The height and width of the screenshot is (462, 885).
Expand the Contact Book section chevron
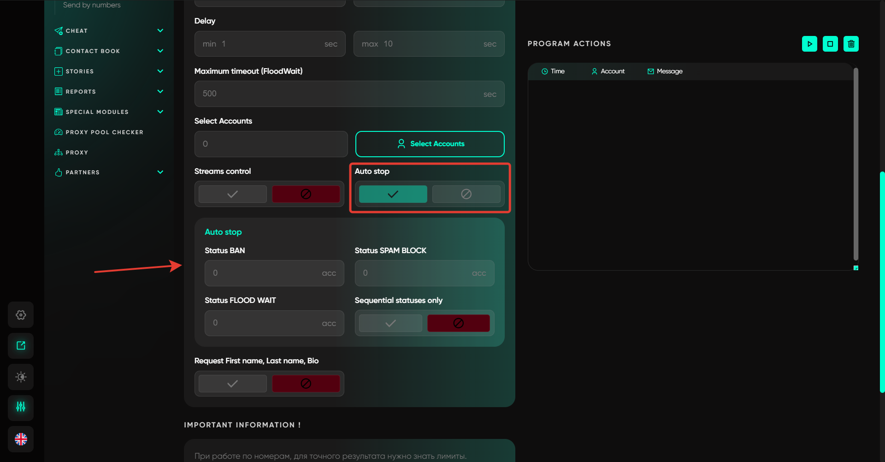pyautogui.click(x=160, y=51)
